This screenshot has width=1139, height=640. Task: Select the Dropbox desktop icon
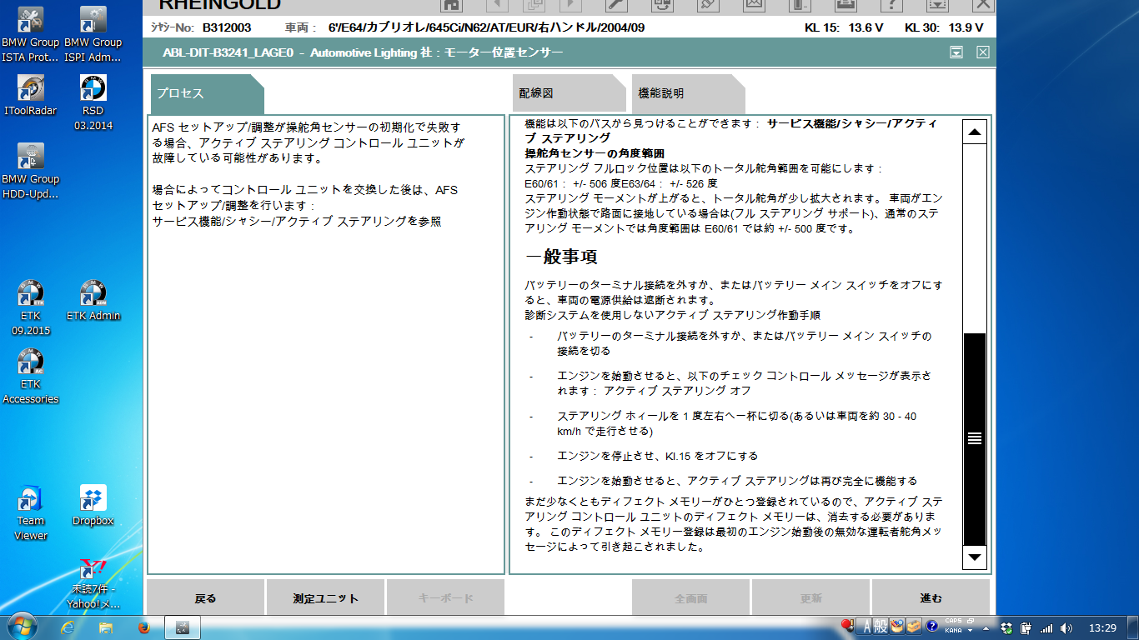pyautogui.click(x=93, y=505)
